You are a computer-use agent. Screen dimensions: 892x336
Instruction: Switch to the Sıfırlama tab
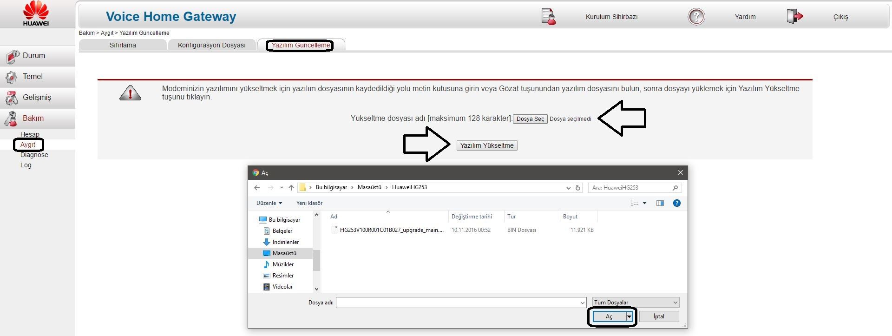click(x=123, y=45)
